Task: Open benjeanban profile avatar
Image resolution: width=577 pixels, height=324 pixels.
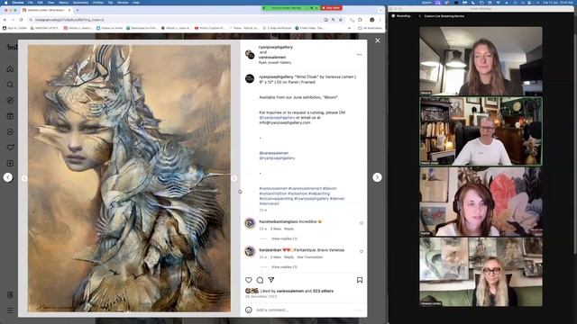Action: point(250,251)
